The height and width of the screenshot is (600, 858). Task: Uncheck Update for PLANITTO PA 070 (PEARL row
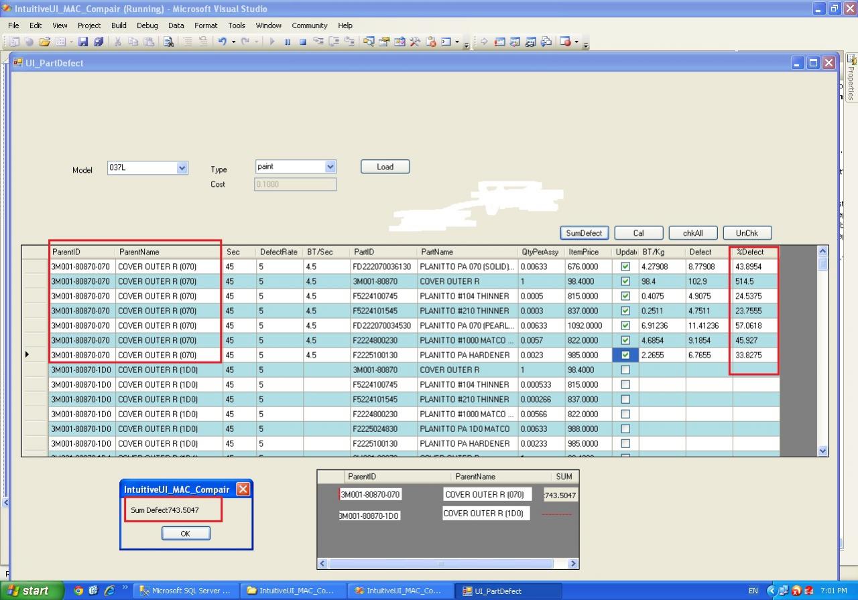point(625,325)
